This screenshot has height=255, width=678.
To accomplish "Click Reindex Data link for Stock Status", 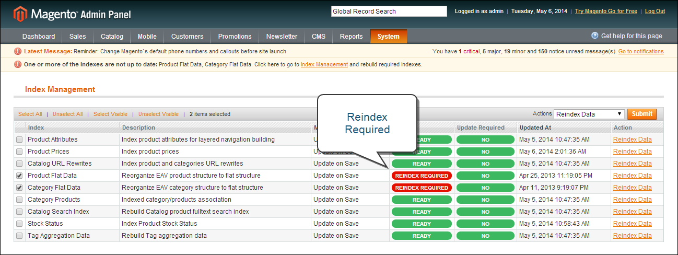I will pyautogui.click(x=633, y=224).
